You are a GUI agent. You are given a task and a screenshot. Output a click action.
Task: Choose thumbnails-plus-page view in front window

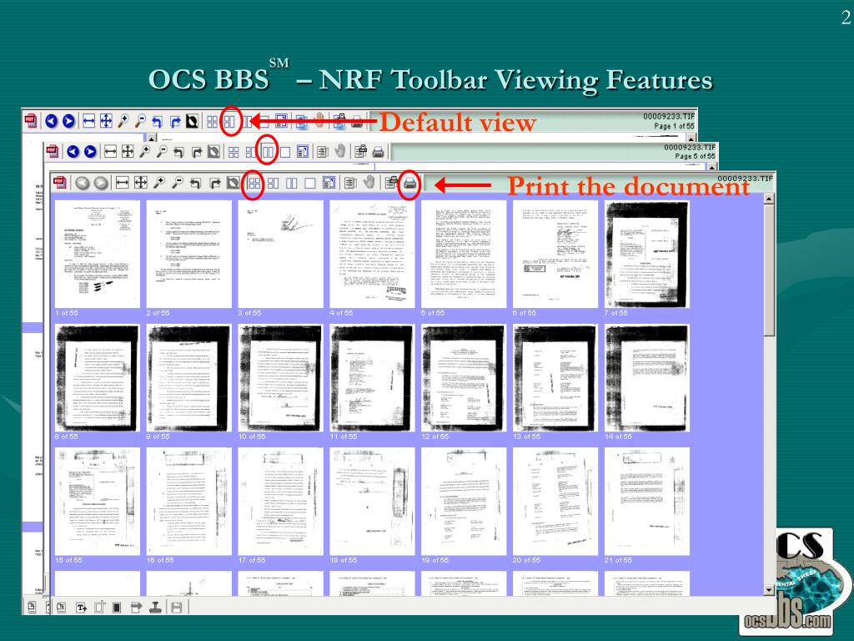tap(273, 183)
